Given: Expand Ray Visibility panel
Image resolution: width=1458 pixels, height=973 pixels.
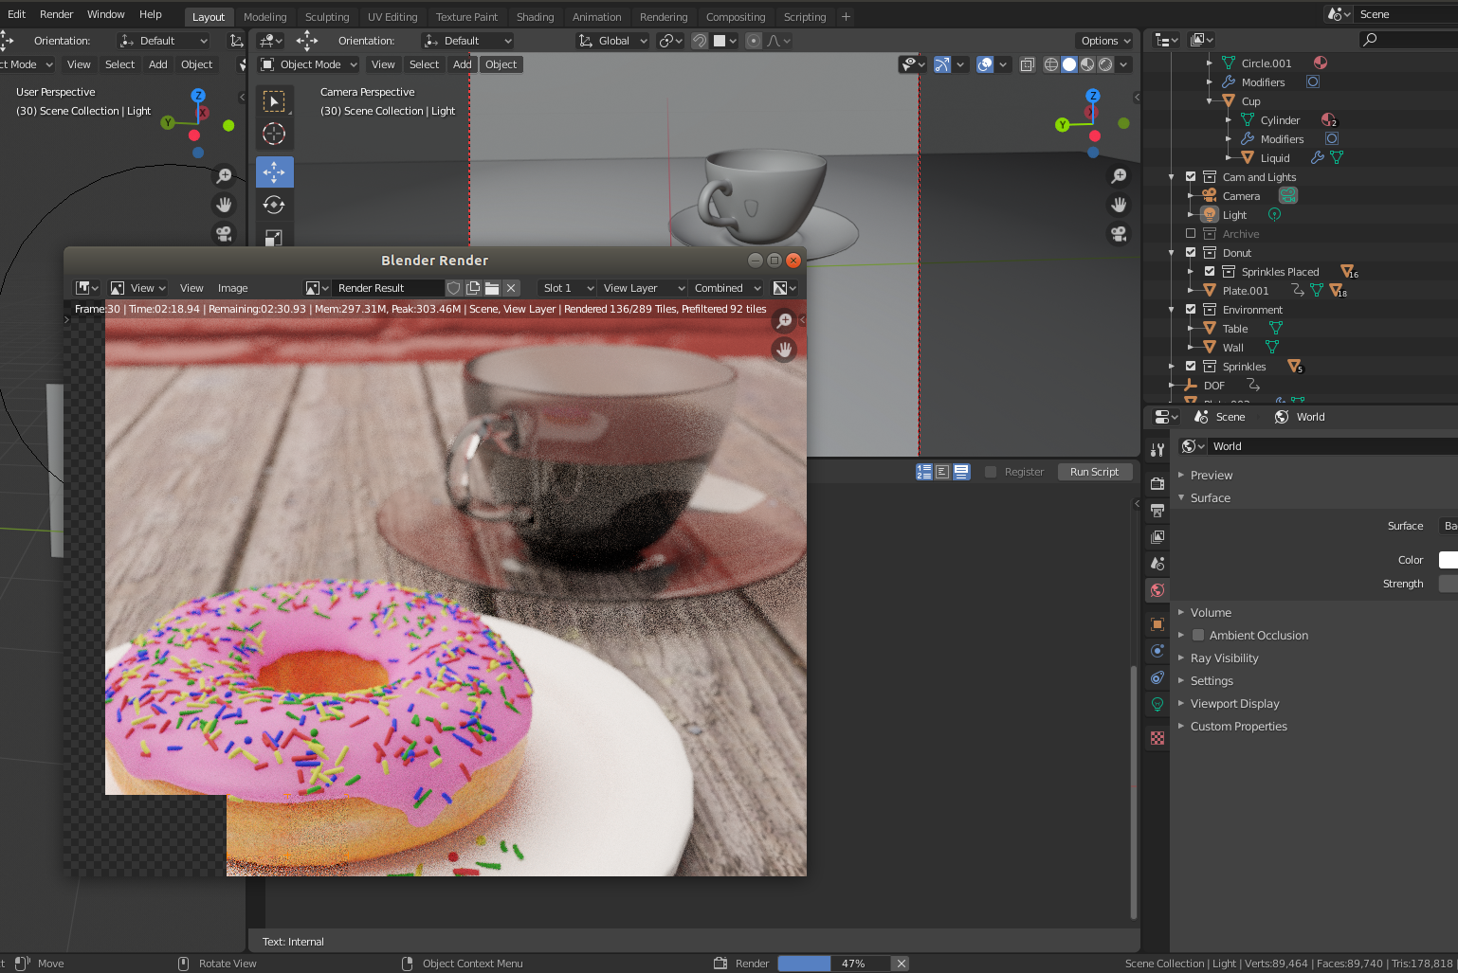Looking at the screenshot, I should pos(1181,658).
